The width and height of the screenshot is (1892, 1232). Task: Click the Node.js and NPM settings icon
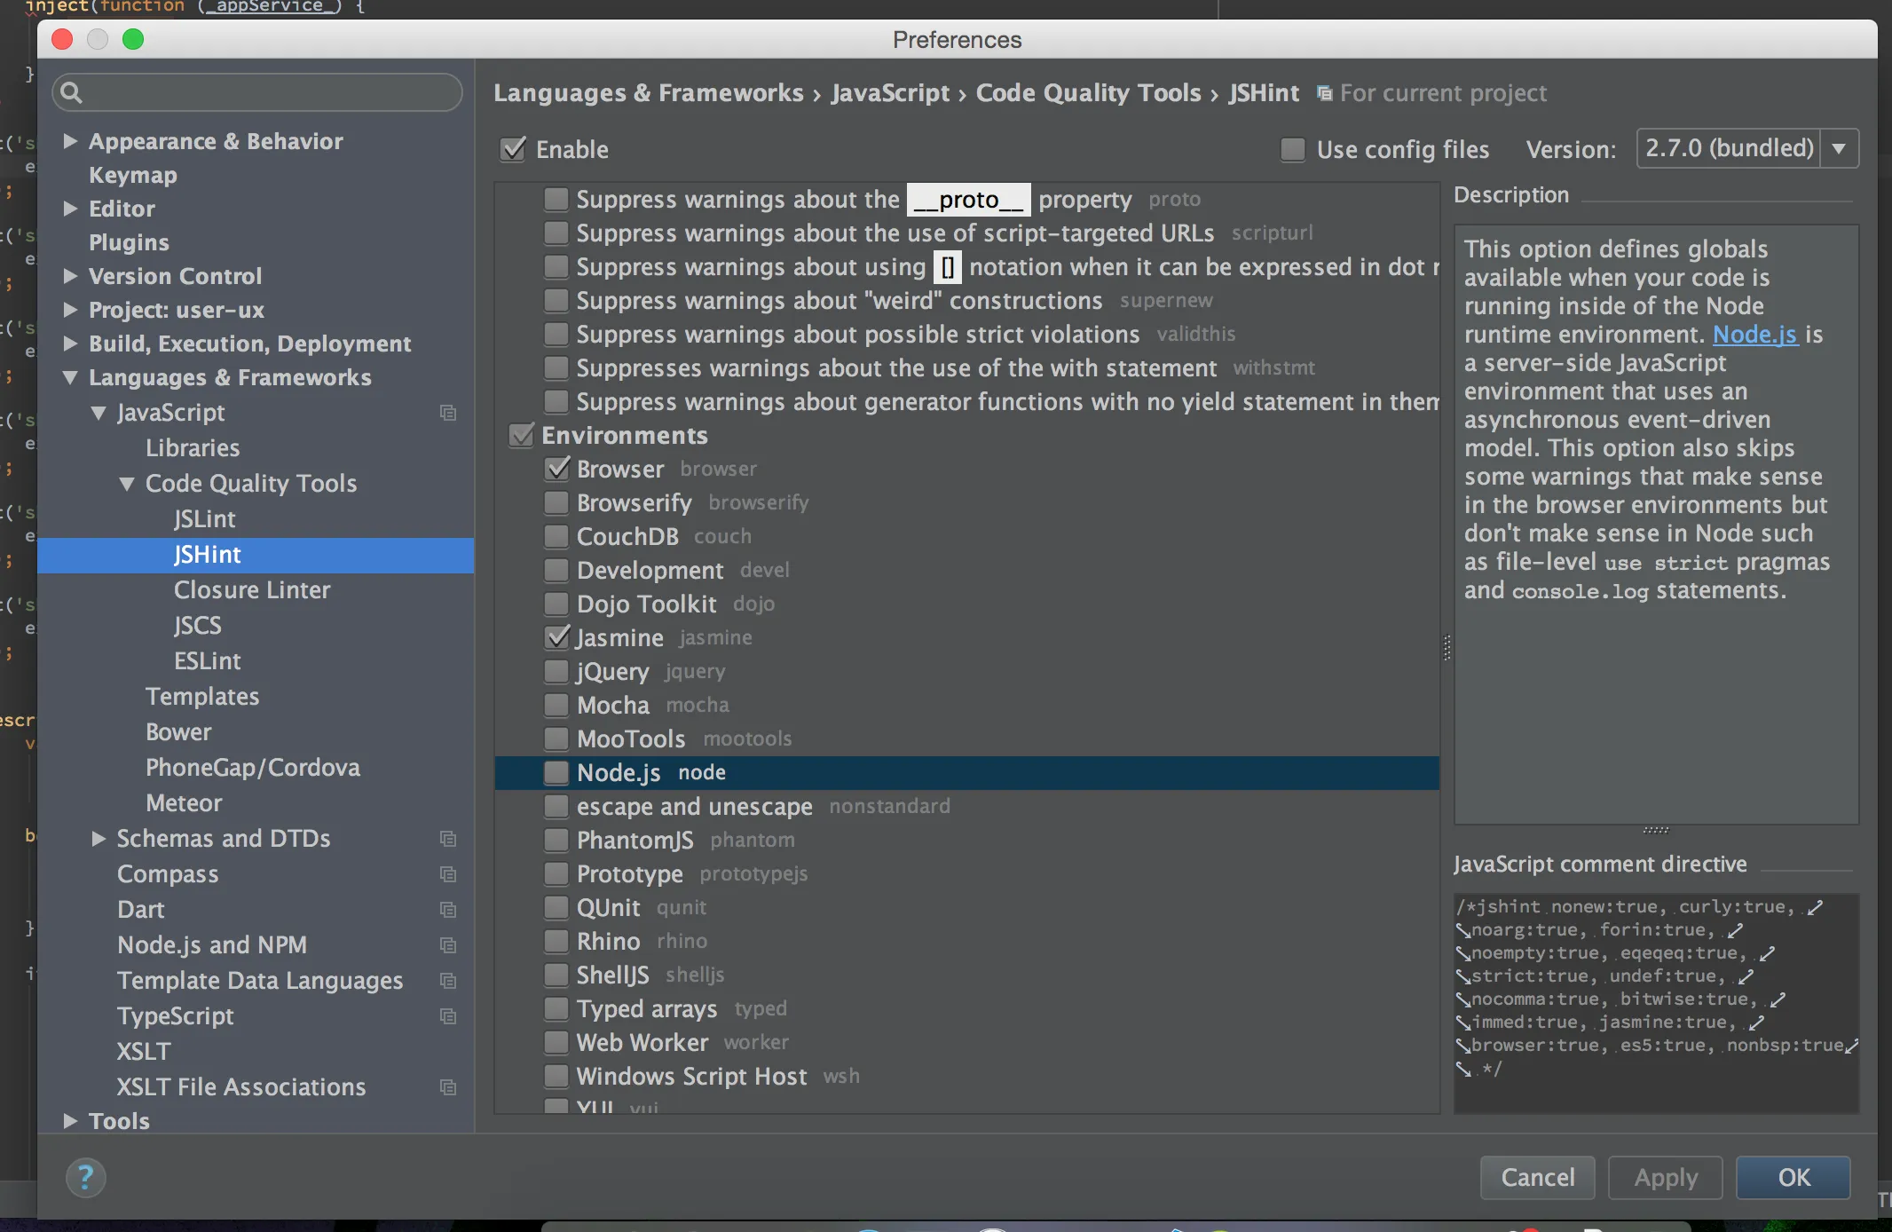coord(450,944)
